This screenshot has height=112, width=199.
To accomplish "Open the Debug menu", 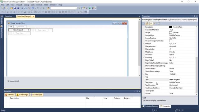I will click(26, 5).
